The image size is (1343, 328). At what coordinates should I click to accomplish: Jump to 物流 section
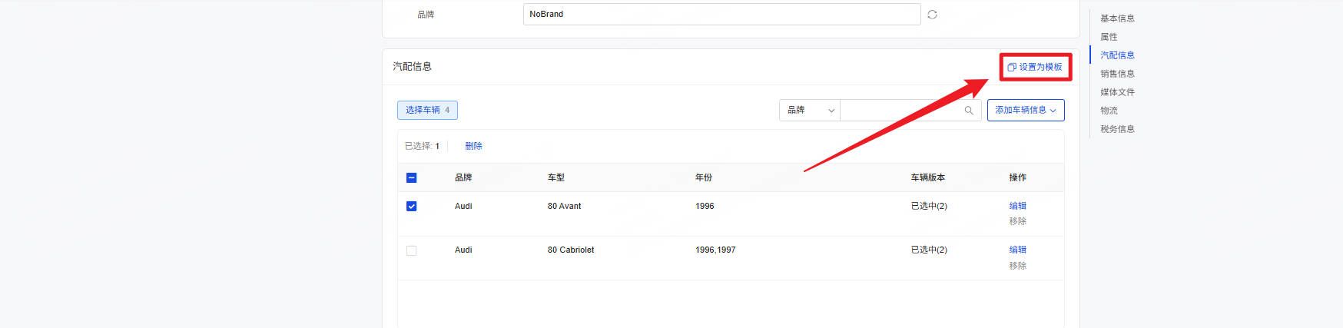[1109, 111]
